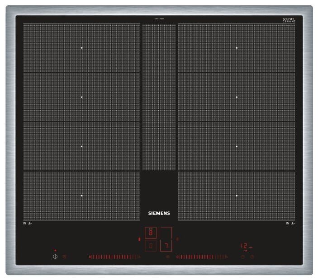
Task: Tap the 12 min timer display
Action: [246, 247]
